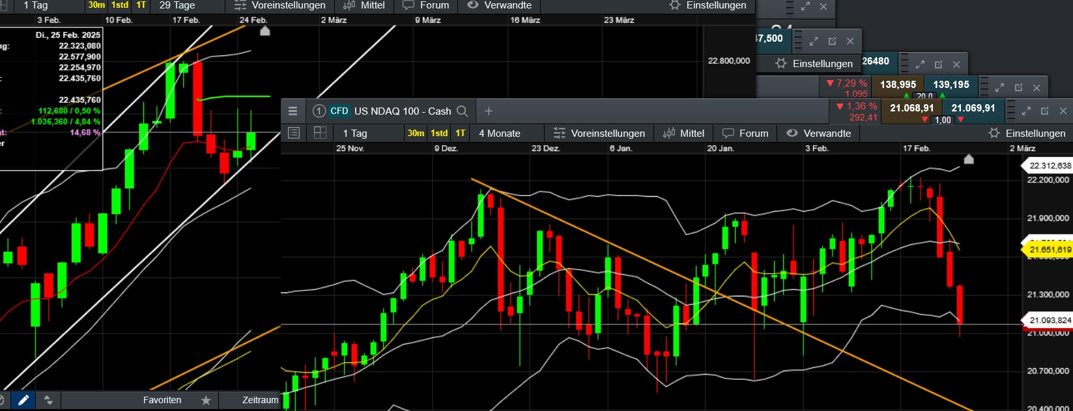Click the 22.312,638 axis label

1050,165
